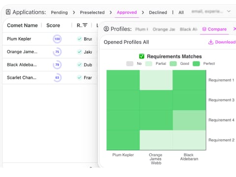Toggle the Requirements Matches checkbox
The width and height of the screenshot is (236, 177).
(142, 57)
